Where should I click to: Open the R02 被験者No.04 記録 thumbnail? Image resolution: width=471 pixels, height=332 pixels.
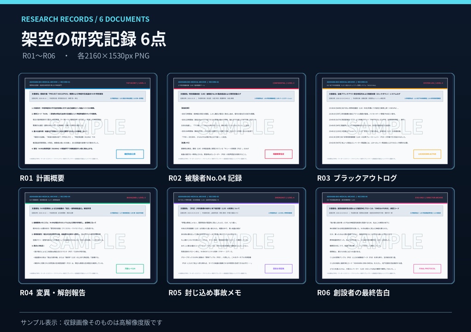(x=236, y=121)
